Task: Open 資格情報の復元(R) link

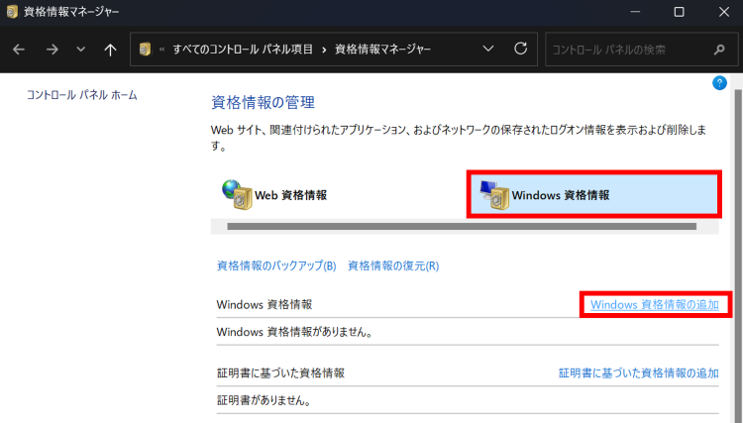Action: pos(393,265)
